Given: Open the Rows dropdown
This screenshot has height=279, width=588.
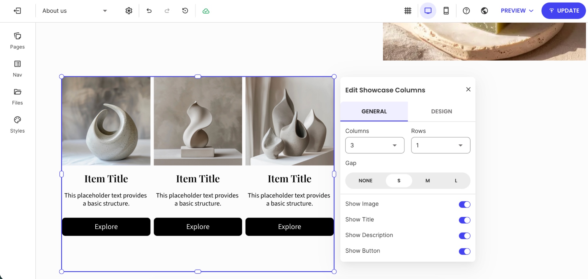Looking at the screenshot, I should (x=441, y=145).
